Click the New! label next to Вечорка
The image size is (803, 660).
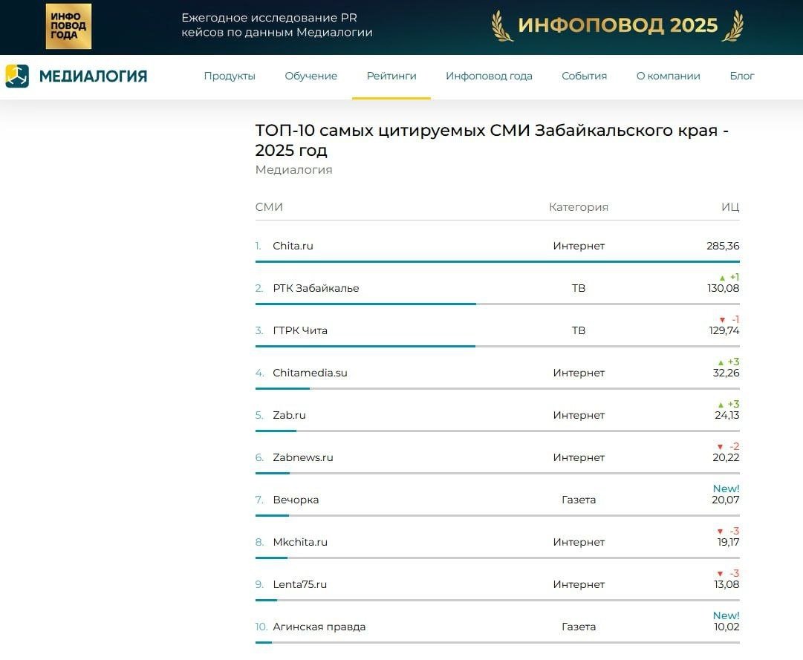pyautogui.click(x=726, y=488)
